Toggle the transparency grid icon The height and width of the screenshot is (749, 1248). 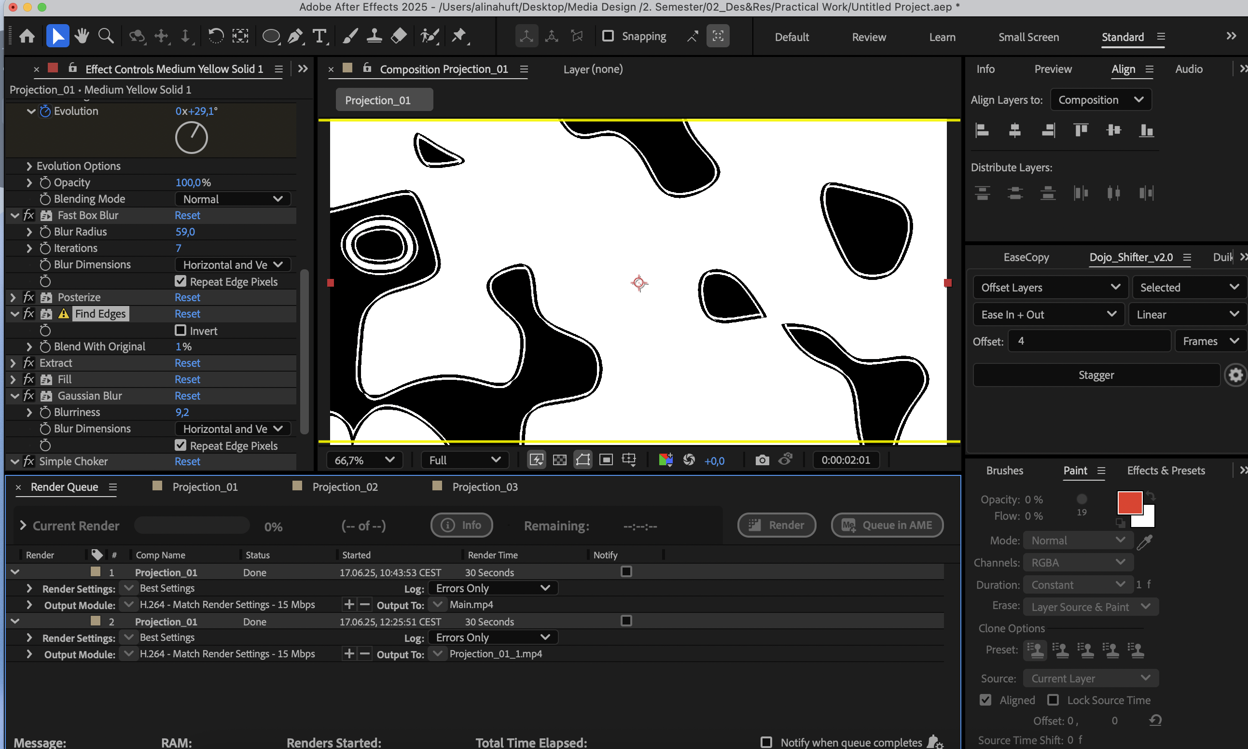click(560, 460)
